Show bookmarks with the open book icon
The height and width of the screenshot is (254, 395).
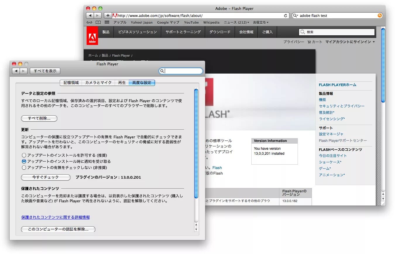[98, 22]
